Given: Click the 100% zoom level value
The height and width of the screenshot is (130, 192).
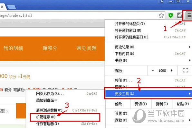Looking at the screenshot, I should point(162,71).
